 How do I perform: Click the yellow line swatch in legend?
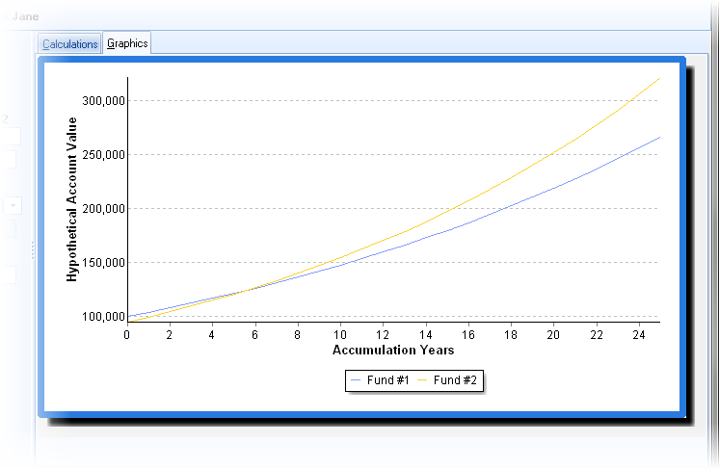422,380
